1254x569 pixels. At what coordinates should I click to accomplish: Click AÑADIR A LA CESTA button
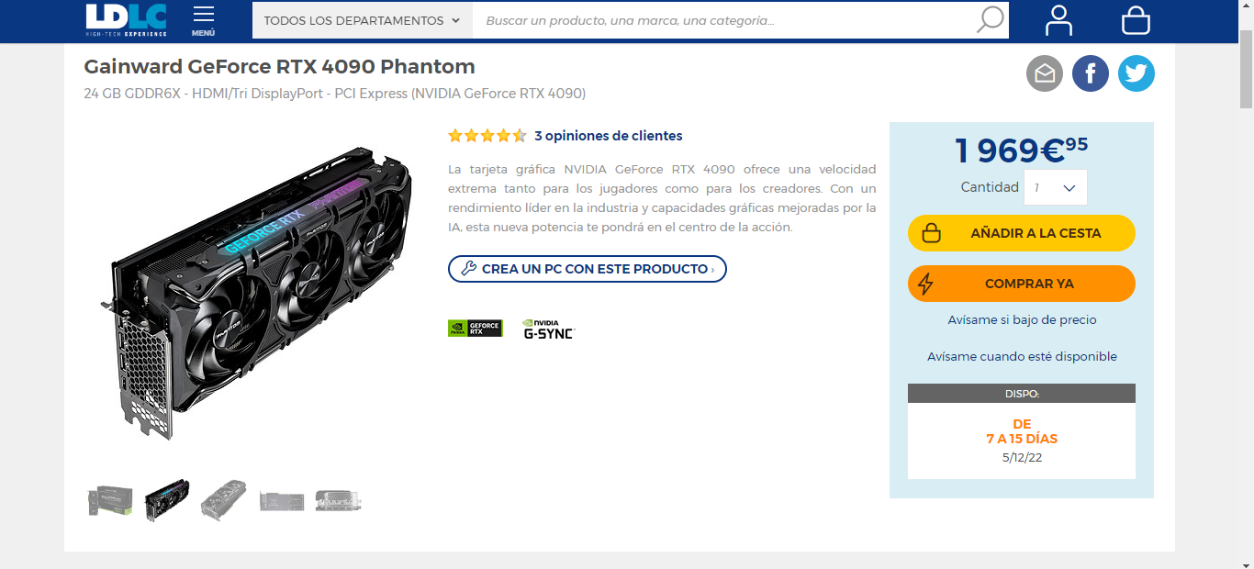[1022, 233]
